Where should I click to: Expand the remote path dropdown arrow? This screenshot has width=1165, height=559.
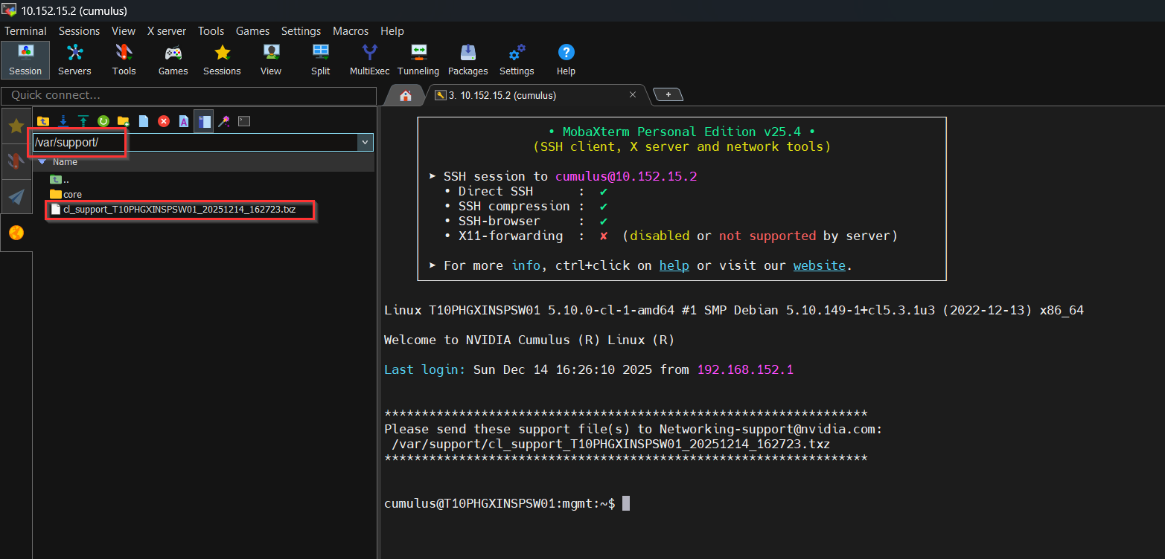point(365,142)
